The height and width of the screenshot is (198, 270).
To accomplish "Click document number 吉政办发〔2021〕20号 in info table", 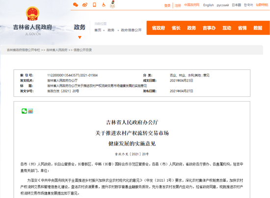I will (63, 91).
